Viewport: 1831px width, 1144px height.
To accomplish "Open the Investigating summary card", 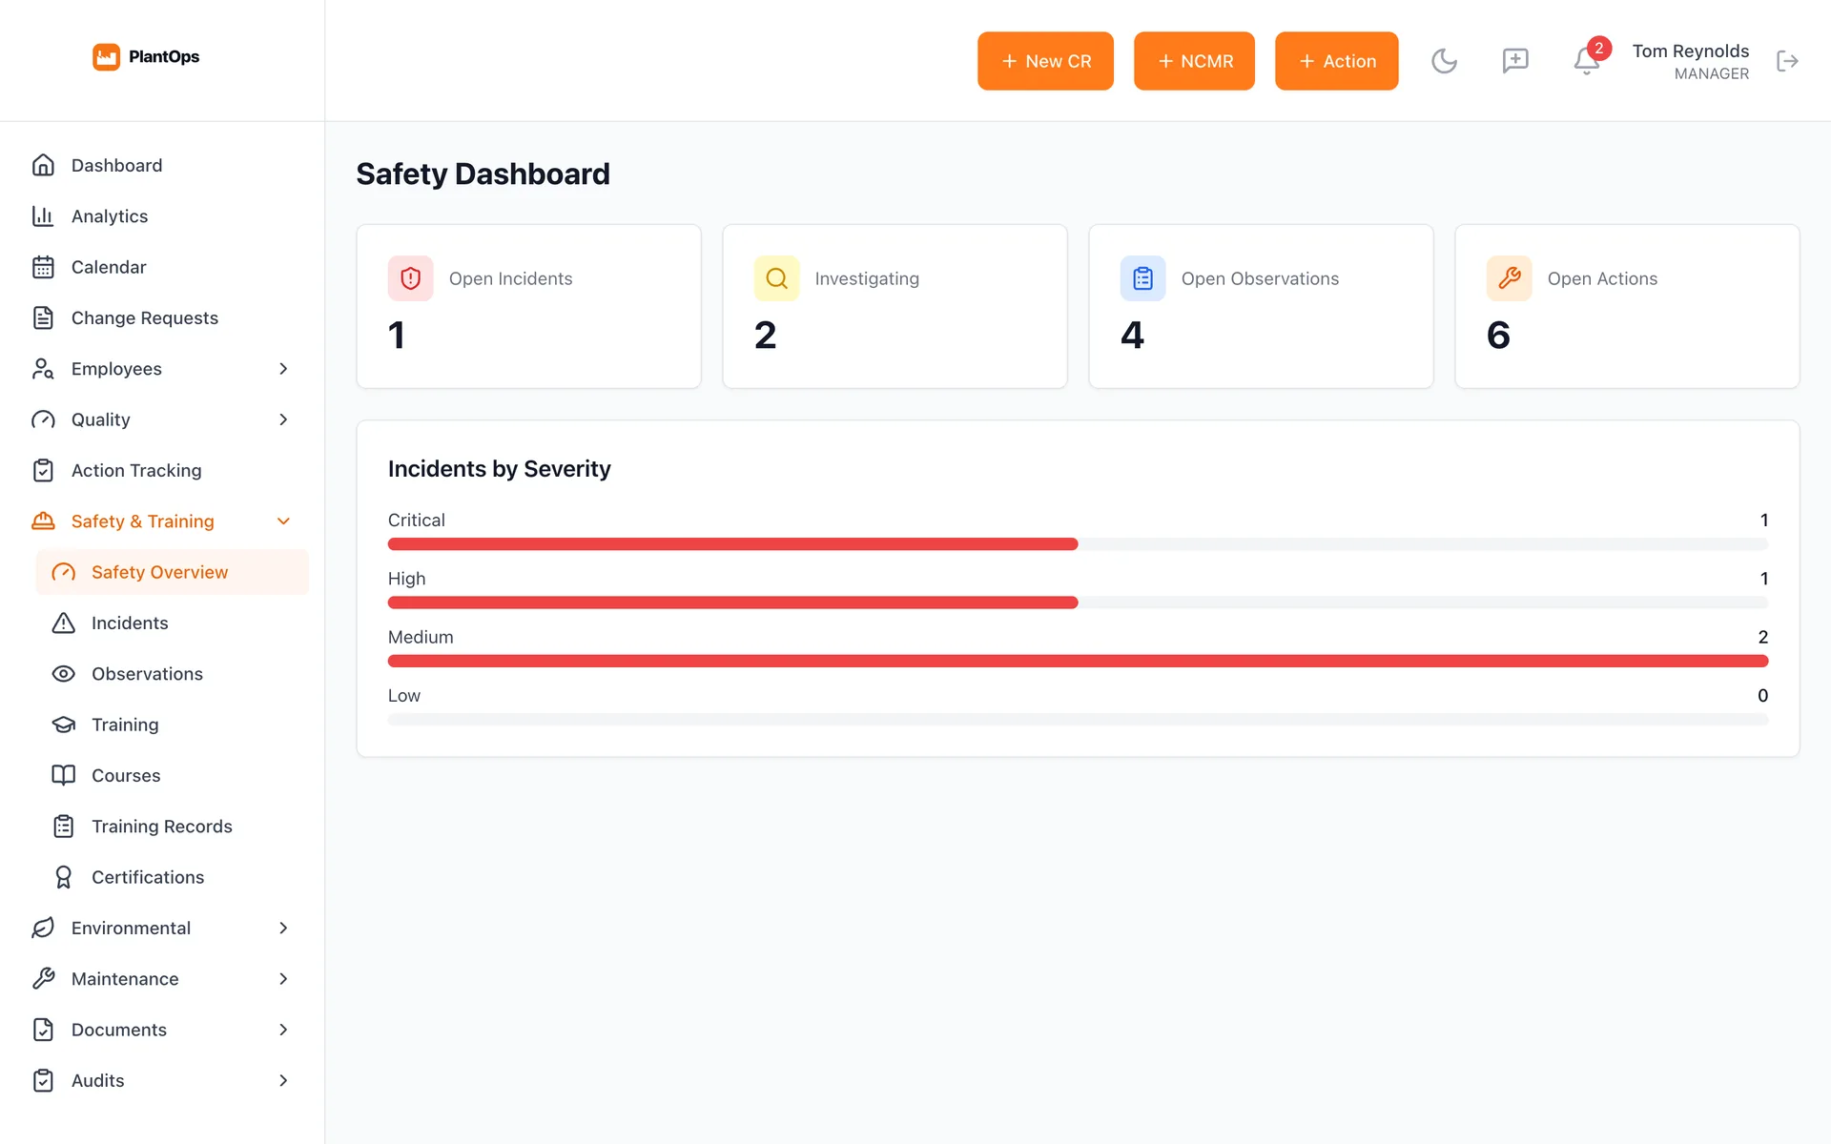I will click(x=895, y=306).
